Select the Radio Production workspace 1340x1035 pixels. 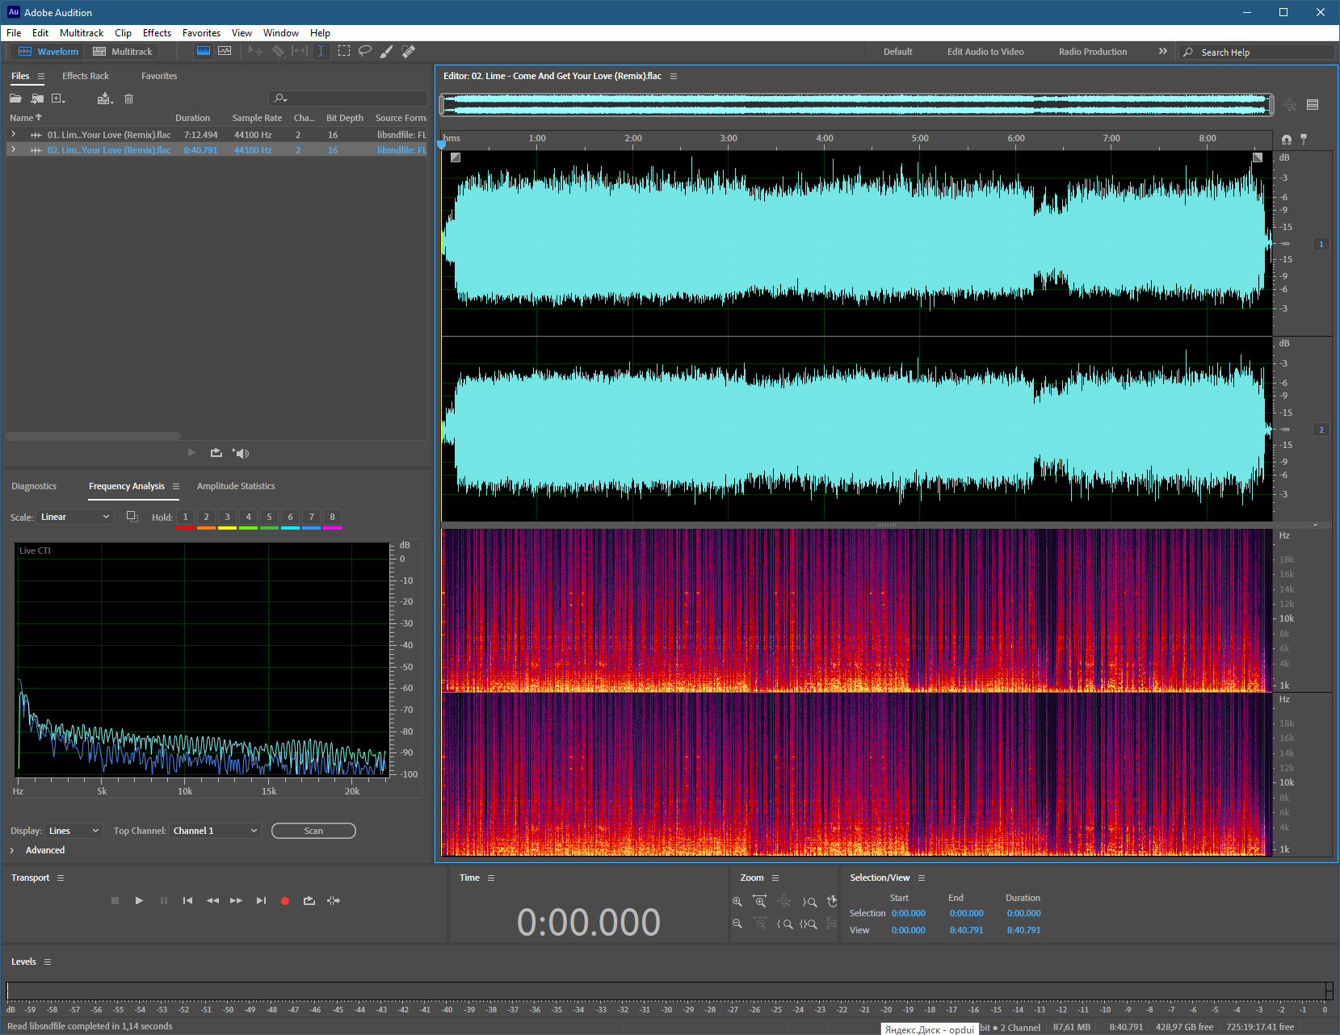1092,52
